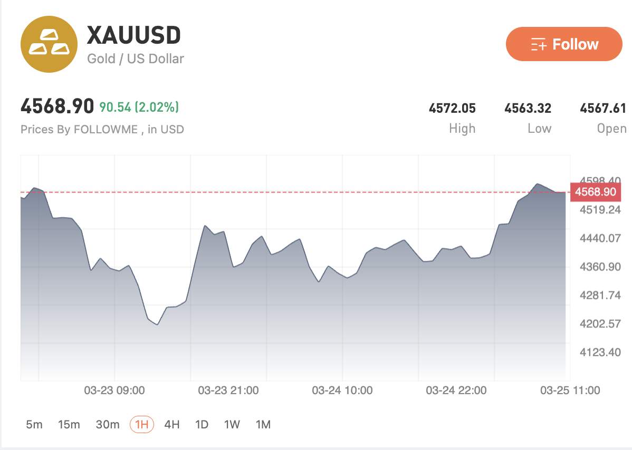The height and width of the screenshot is (450, 632).
Task: Click the list icon inside the Follow button
Action: point(538,44)
